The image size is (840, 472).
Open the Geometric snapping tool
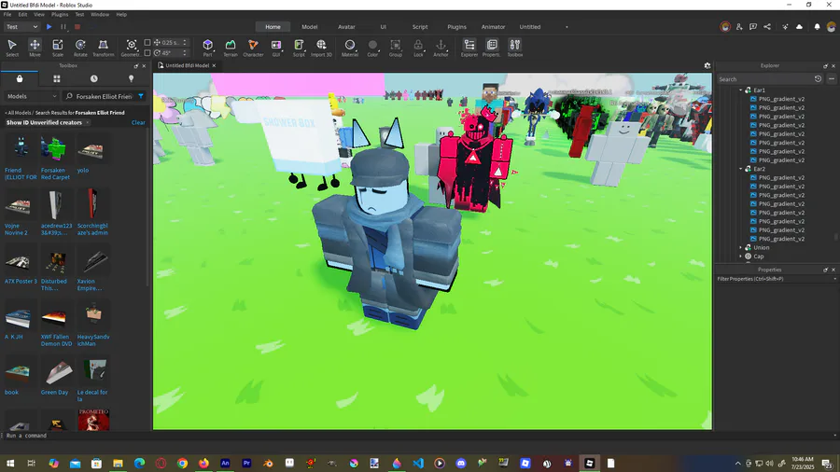point(132,47)
